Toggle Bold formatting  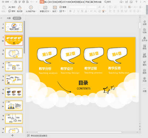pyautogui.click(x=70, y=11)
